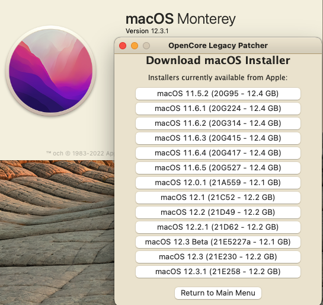Choose macOS 11.6.2 (20G314) installer
Viewport: 323px width, 305px height.
pos(218,123)
